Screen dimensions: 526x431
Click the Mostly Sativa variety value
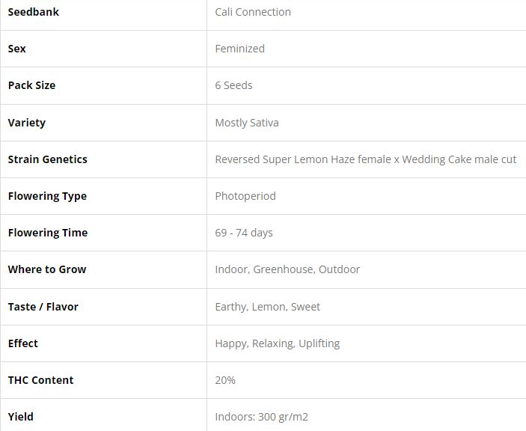point(247,123)
